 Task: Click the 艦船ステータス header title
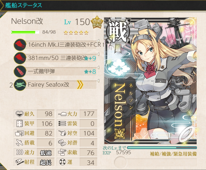pos(24,5)
